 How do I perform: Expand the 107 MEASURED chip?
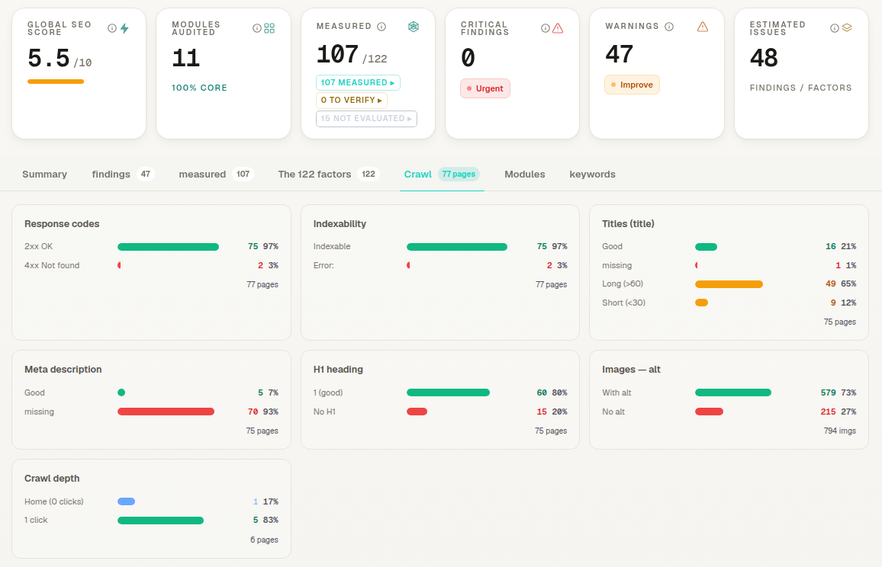358,82
